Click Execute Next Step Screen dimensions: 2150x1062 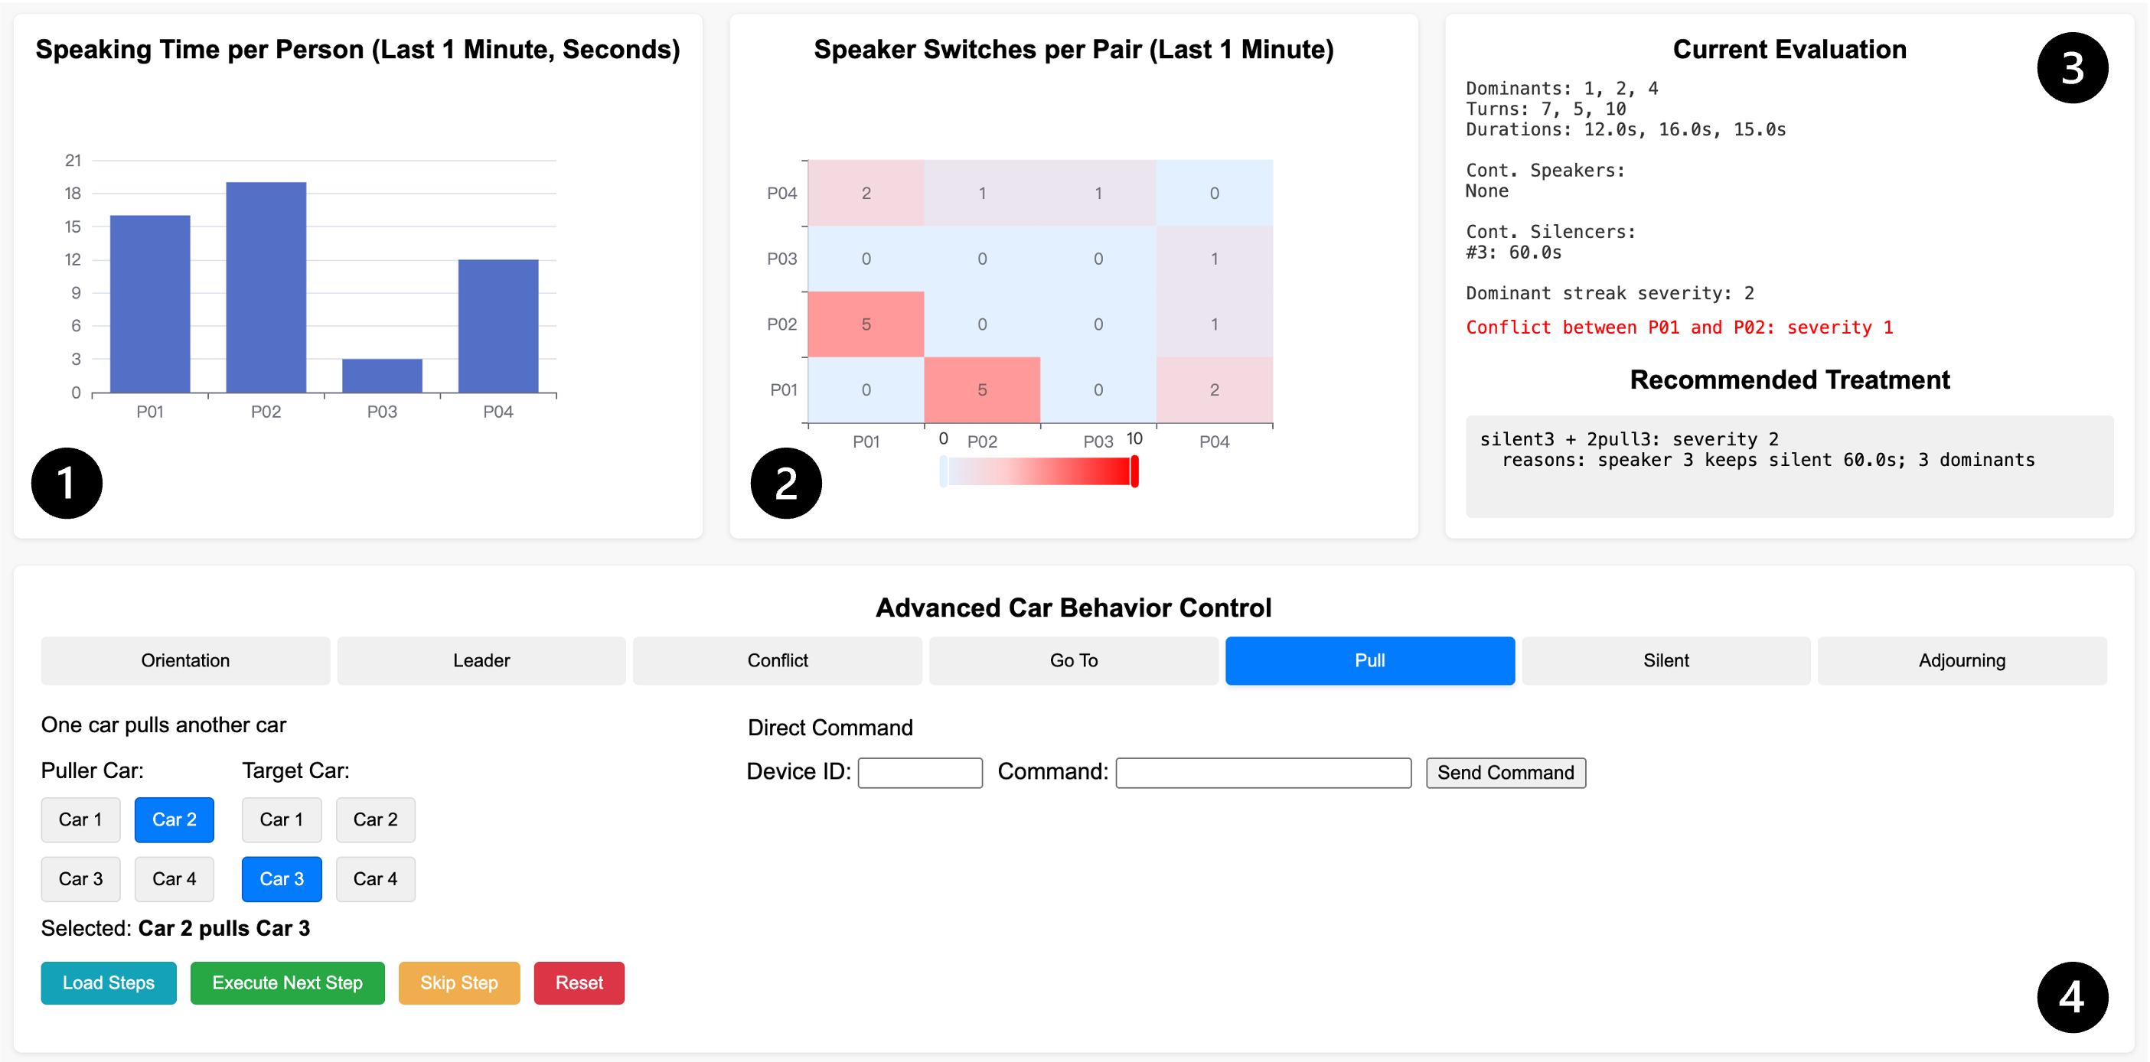coord(287,982)
